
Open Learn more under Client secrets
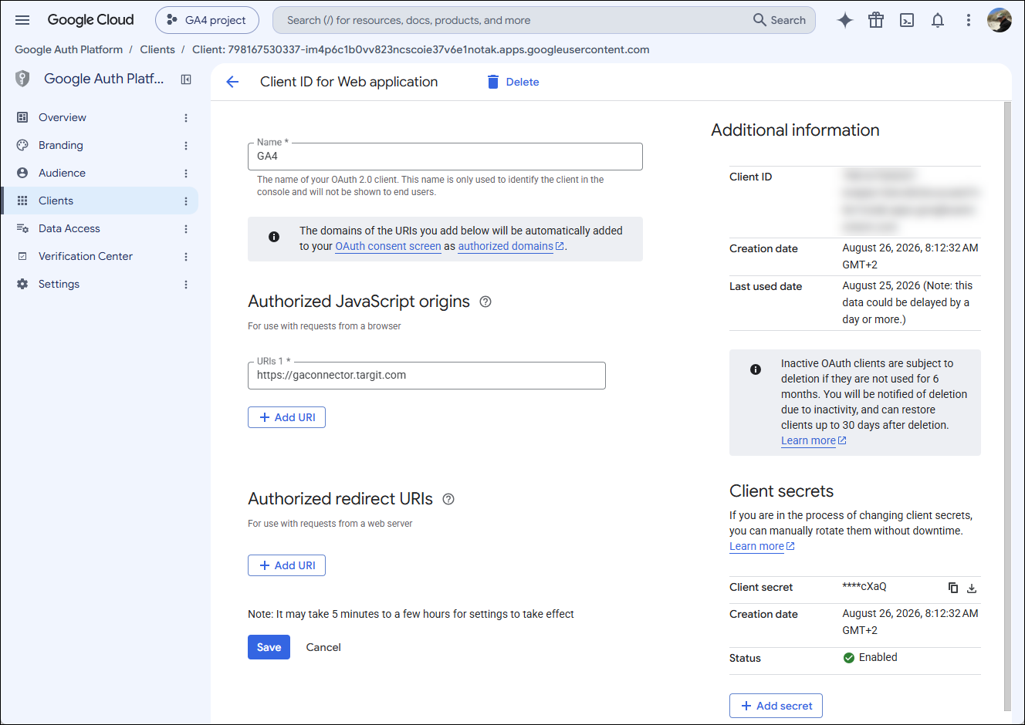pos(762,546)
